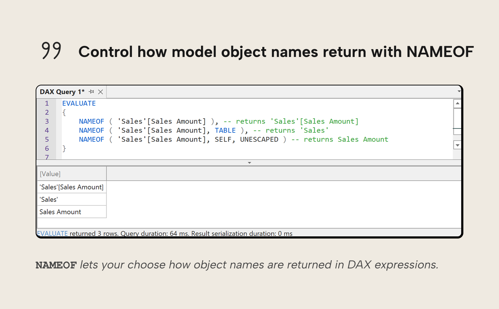The height and width of the screenshot is (309, 499).
Task: Click the SELF keyword on line 5
Action: (x=223, y=140)
